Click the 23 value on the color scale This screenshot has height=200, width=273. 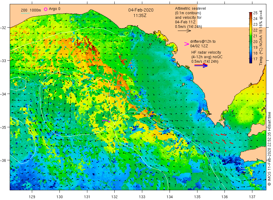(x=255, y=24)
